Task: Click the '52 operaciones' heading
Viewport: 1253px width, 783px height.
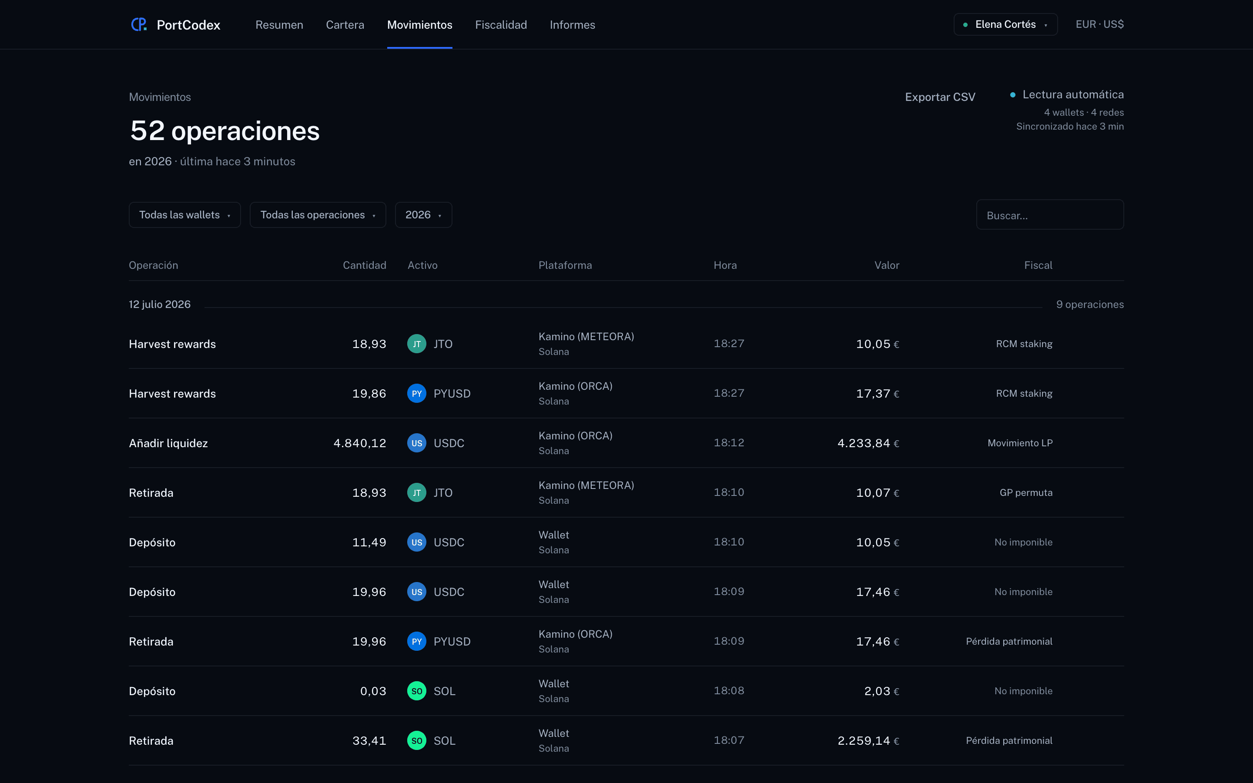Action: click(224, 130)
